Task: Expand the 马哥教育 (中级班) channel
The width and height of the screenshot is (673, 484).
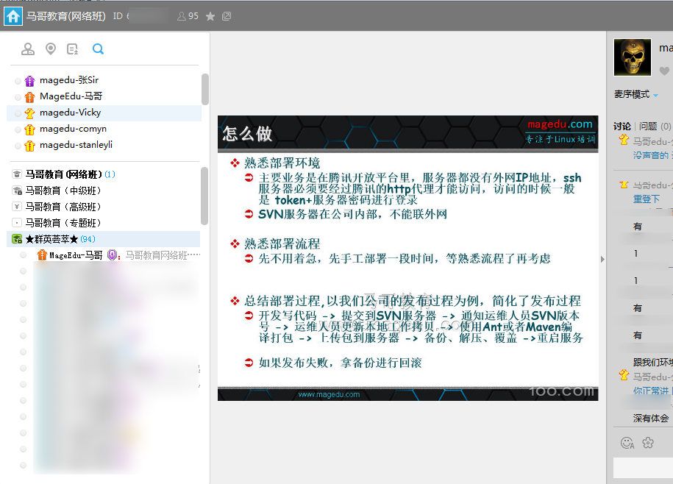Action: click(63, 191)
